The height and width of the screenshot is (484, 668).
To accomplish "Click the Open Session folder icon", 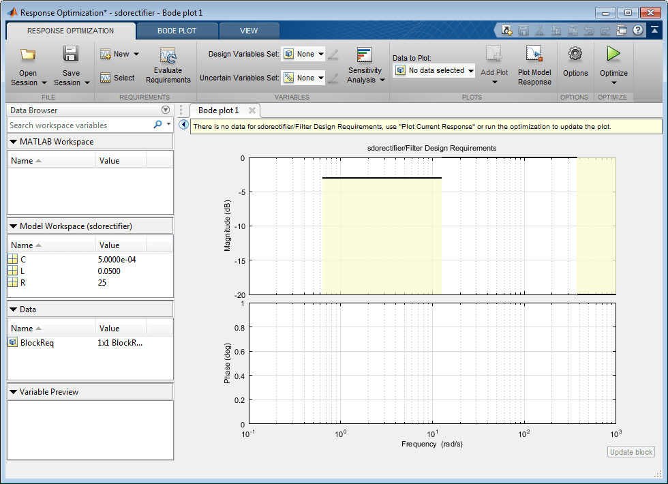I will tap(28, 55).
